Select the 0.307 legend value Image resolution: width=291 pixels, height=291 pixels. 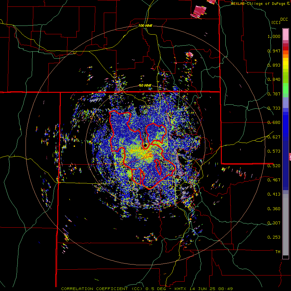(274, 223)
